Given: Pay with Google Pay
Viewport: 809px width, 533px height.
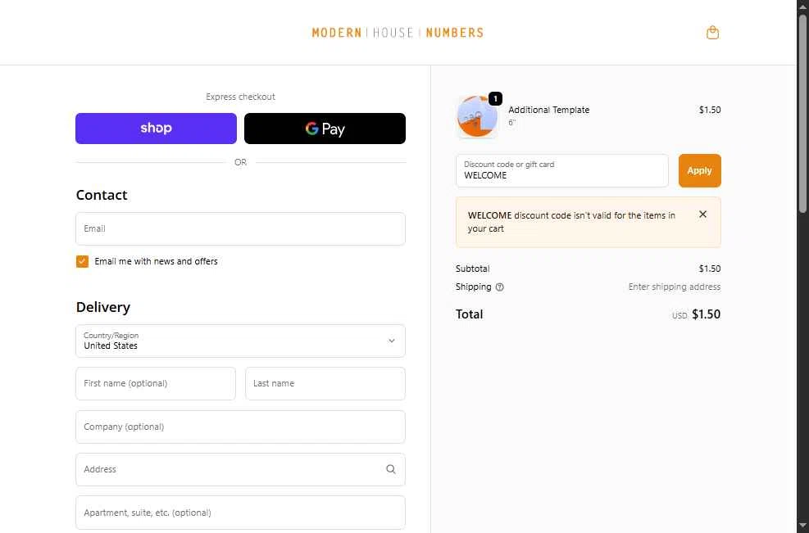Looking at the screenshot, I should [325, 129].
